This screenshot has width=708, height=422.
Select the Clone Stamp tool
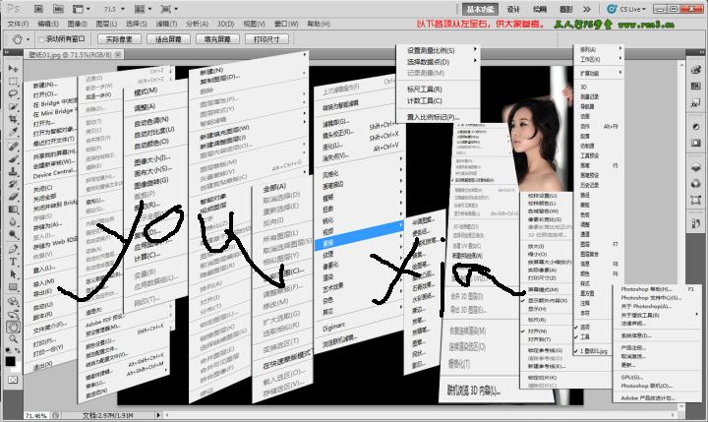(x=13, y=171)
